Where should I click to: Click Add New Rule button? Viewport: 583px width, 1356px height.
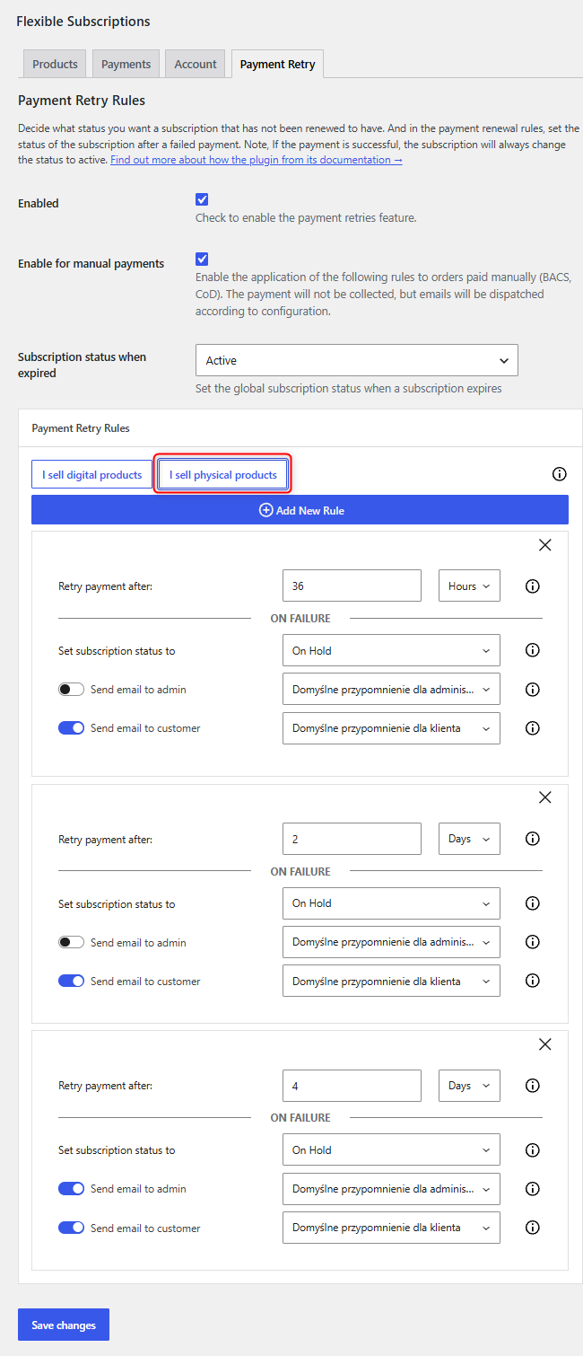tap(300, 510)
